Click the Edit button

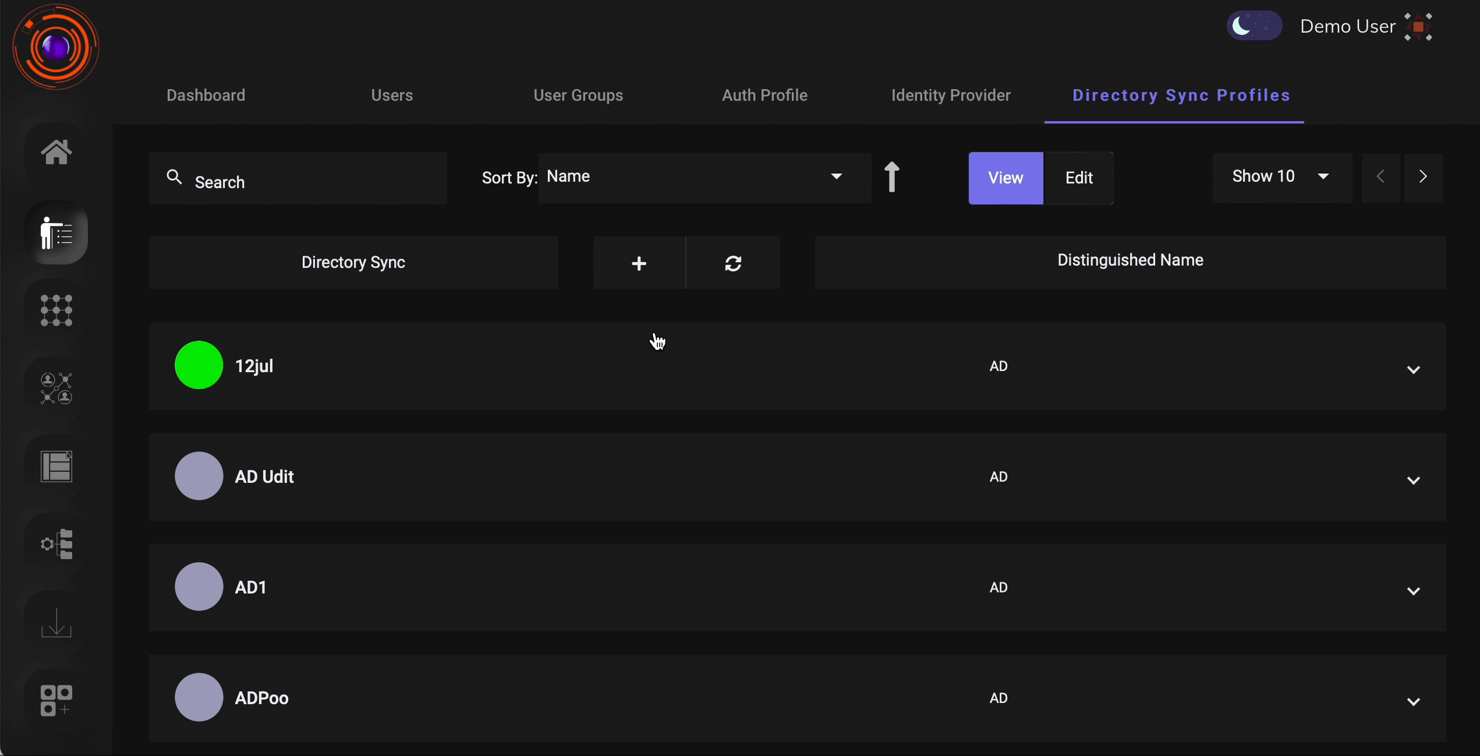pyautogui.click(x=1078, y=178)
